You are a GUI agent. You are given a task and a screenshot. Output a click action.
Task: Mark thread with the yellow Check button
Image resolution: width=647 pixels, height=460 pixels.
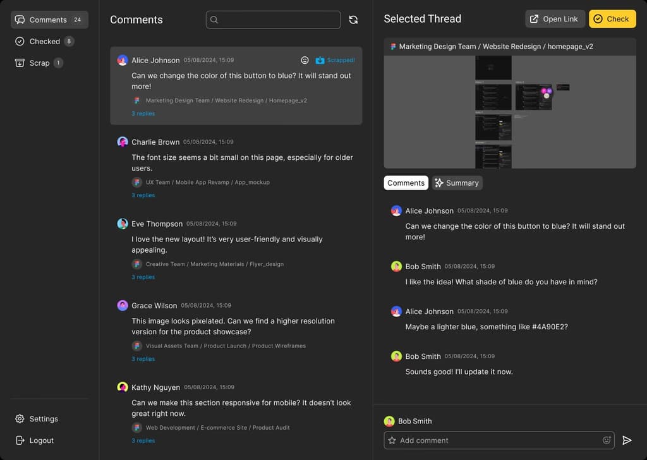pos(612,19)
